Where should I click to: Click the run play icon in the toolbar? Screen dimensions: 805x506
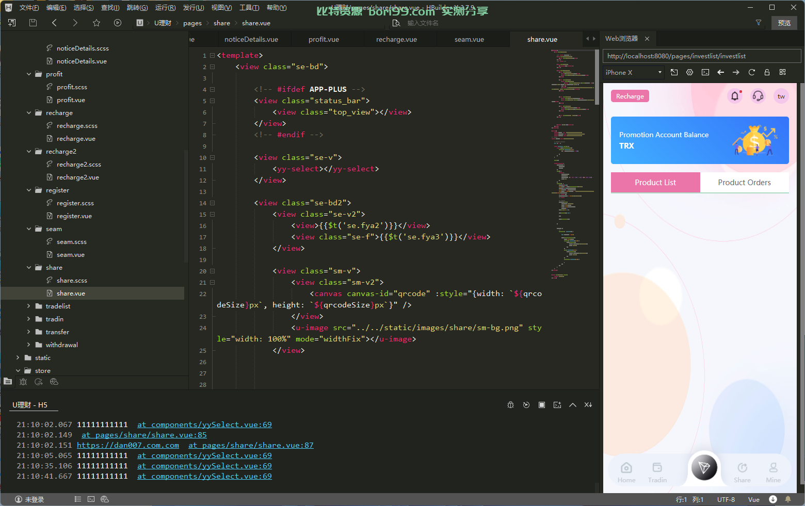click(x=118, y=23)
